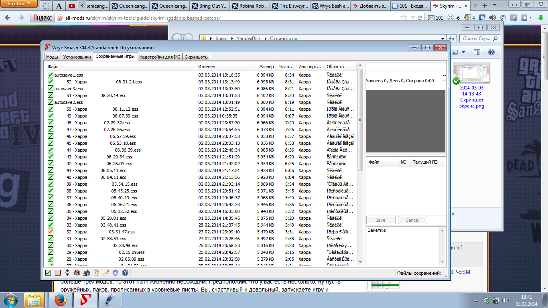Toggle the checkbox for autosave1.ess
The width and height of the screenshot is (548, 308).
(50, 75)
